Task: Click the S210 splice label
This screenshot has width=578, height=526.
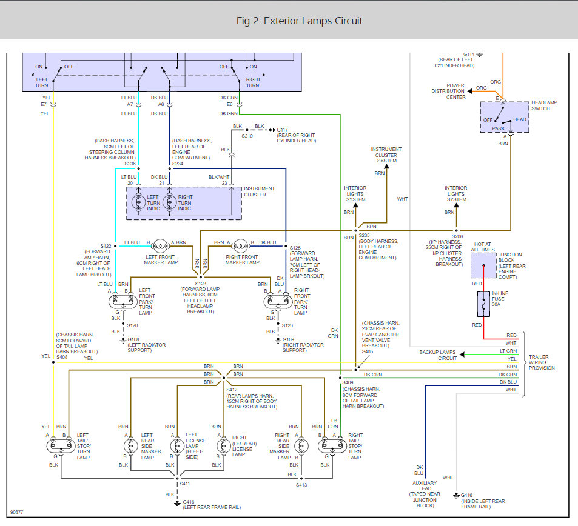Action: pyautogui.click(x=247, y=136)
